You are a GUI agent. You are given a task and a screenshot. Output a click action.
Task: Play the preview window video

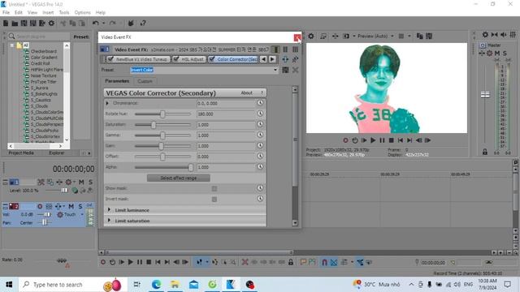coord(373,140)
